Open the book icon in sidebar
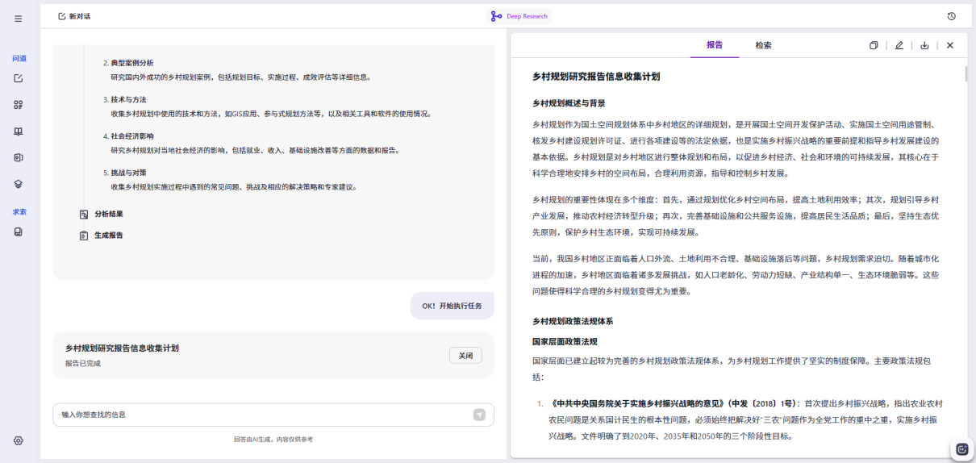This screenshot has width=976, height=463. click(19, 131)
